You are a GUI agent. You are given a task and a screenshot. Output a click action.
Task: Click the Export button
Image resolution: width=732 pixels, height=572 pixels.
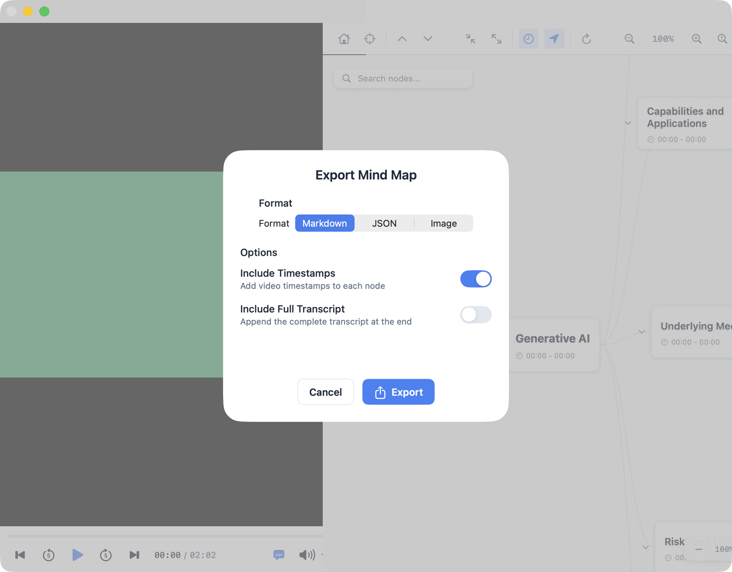coord(398,392)
